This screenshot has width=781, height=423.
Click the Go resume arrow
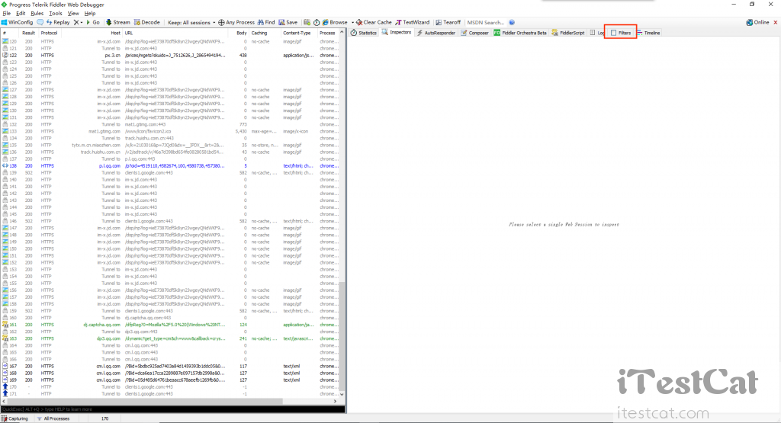(93, 23)
